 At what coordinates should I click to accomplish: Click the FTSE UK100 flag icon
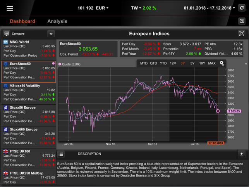pos(5,151)
